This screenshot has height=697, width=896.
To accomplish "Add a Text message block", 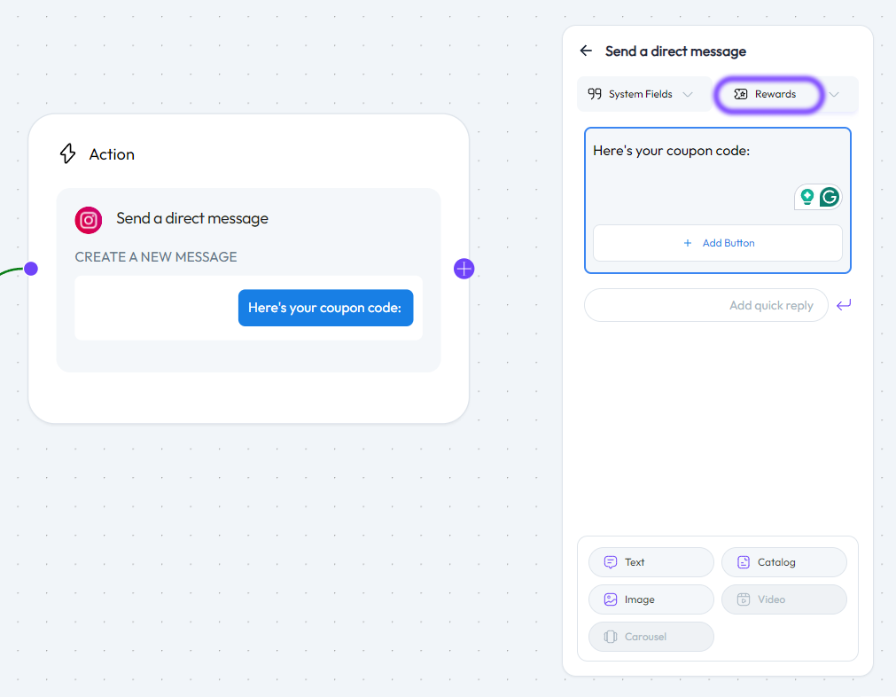I will click(651, 562).
